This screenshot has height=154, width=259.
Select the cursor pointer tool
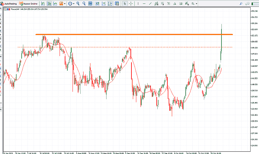pos(125,4)
